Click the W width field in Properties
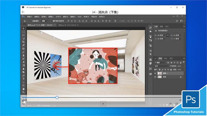This screenshot has width=207, height=116. point(161,35)
